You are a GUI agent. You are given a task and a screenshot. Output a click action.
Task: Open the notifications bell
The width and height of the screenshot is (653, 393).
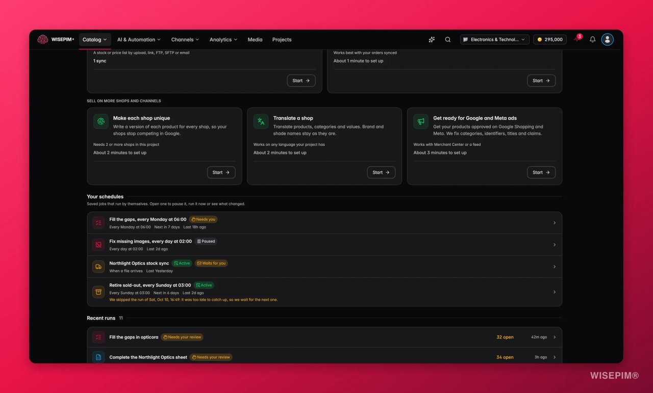click(592, 39)
